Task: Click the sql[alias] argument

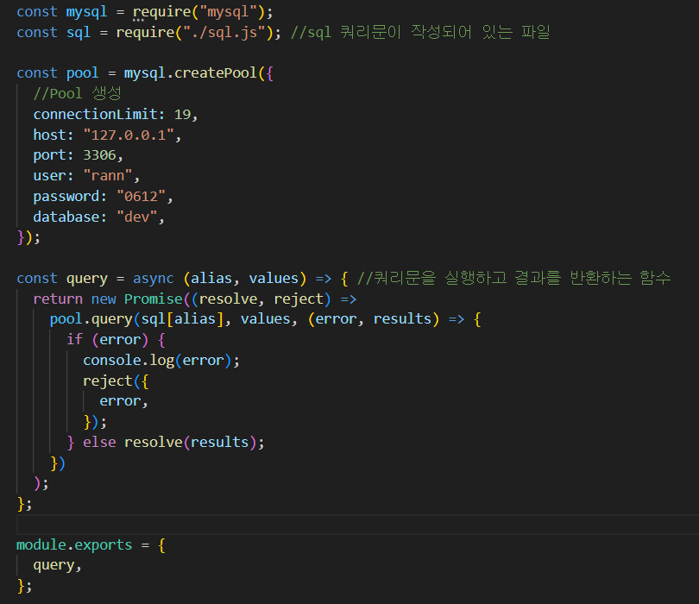Action: click(x=182, y=319)
